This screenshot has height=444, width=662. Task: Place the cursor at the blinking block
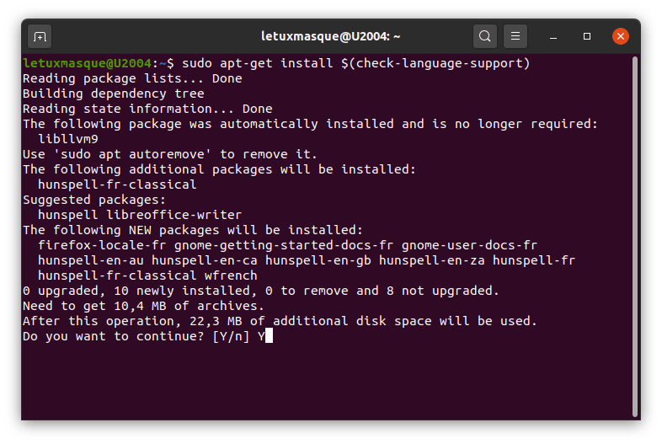(269, 336)
